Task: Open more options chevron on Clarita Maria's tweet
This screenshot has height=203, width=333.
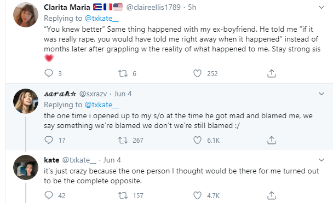Action: 321,8
